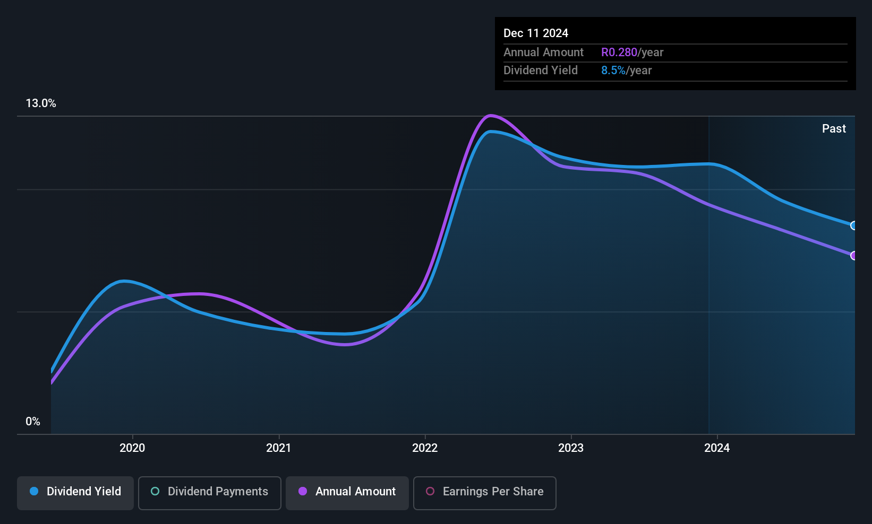Hide the Annual Amount legend series

coord(347,492)
